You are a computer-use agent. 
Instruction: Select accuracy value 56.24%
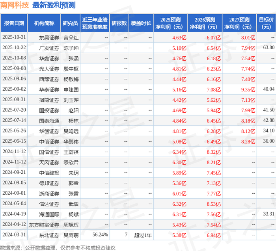pyautogui.click(x=100, y=234)
